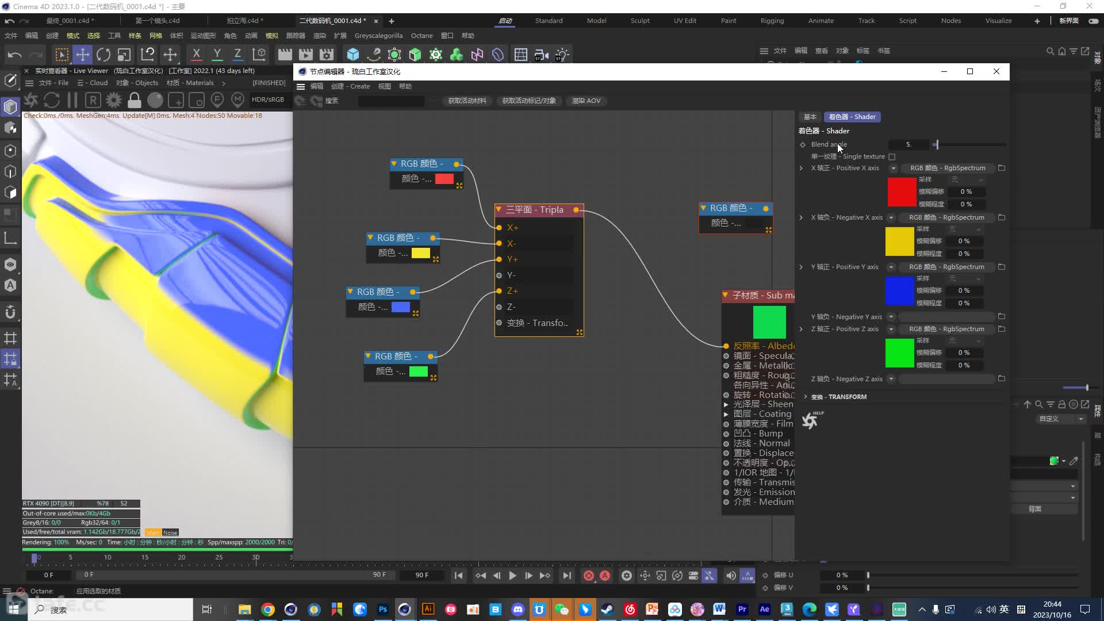Click the Windows Start button
The height and width of the screenshot is (621, 1104).
[x=14, y=609]
